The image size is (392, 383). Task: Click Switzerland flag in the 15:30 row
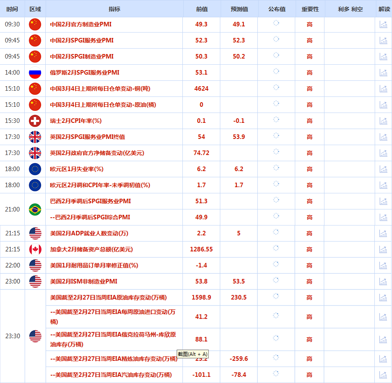[x=35, y=121]
